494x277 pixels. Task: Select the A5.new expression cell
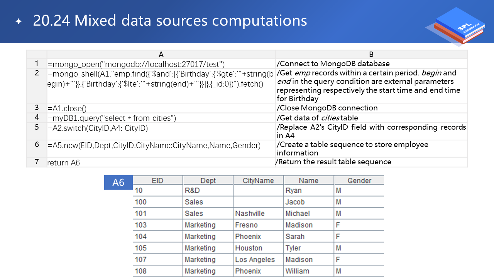(154, 145)
